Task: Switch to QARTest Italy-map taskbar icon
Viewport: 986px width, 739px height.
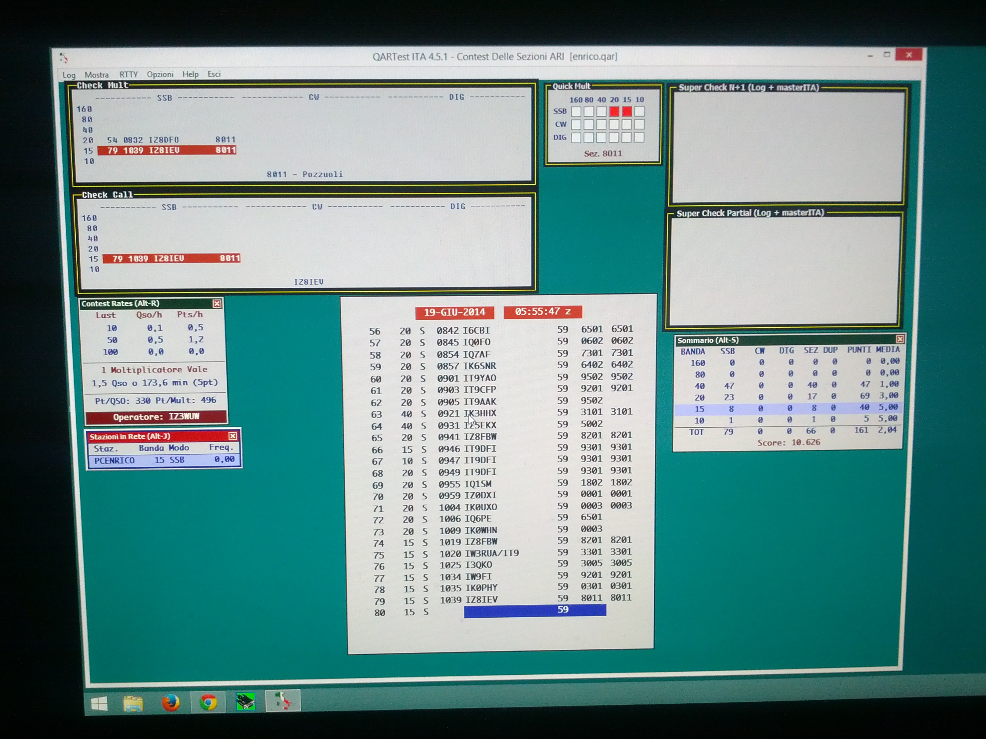Action: (283, 701)
